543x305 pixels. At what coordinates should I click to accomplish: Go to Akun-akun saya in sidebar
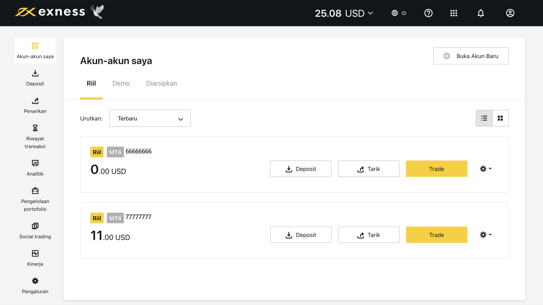point(35,50)
